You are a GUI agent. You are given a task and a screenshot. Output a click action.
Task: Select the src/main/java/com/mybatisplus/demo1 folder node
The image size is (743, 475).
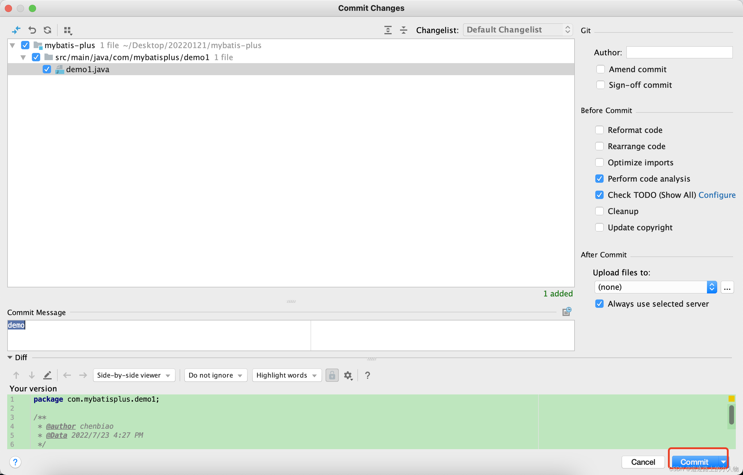pyautogui.click(x=132, y=57)
